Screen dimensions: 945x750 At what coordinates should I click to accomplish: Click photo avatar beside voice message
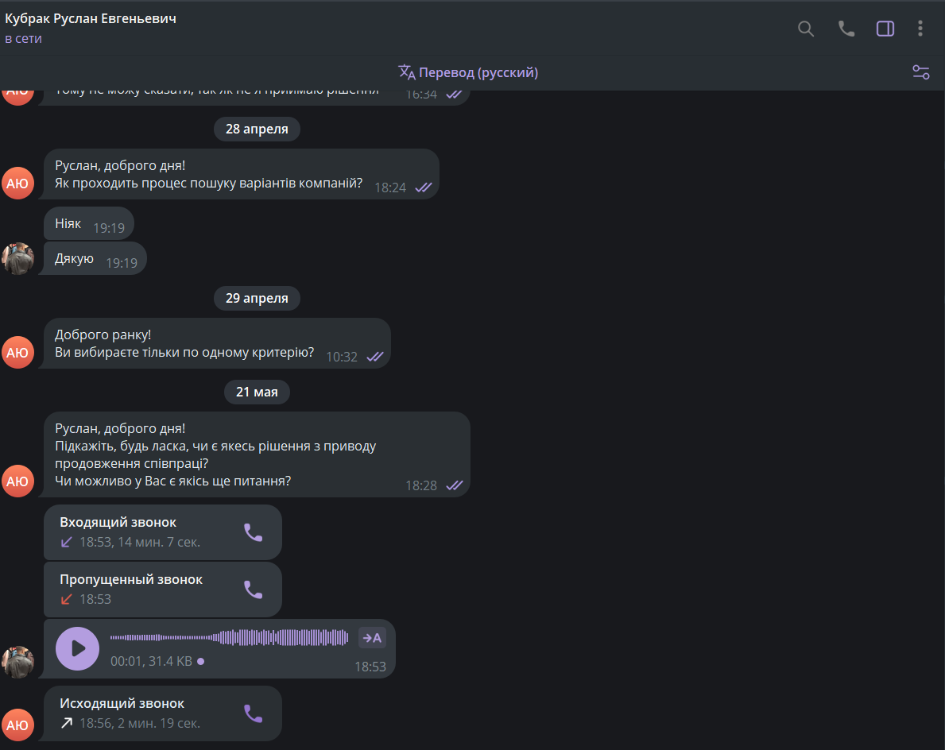point(17,662)
